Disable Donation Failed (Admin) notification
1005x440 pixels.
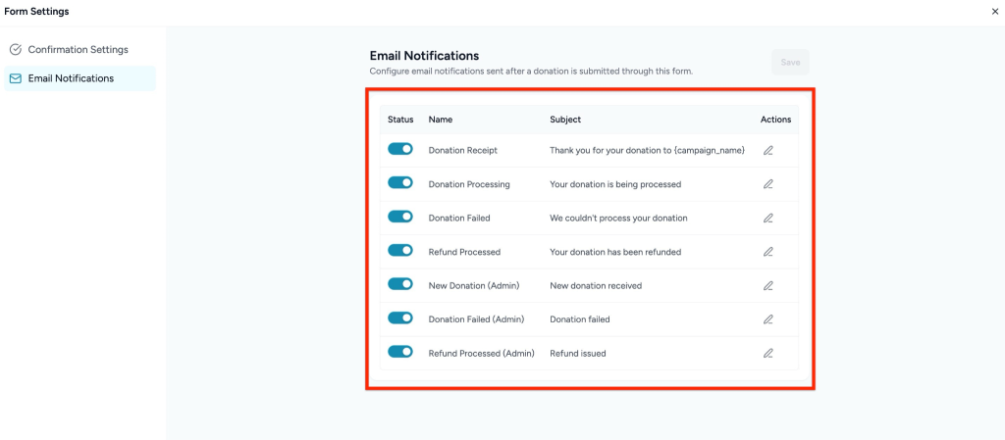(x=400, y=318)
